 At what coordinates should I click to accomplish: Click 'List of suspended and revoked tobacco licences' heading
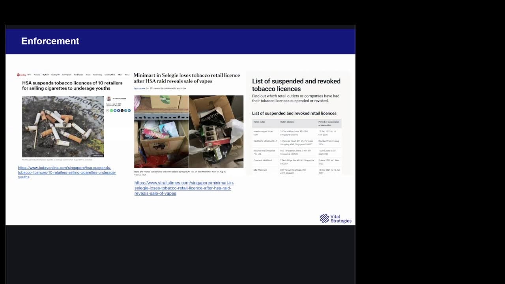pyautogui.click(x=296, y=85)
